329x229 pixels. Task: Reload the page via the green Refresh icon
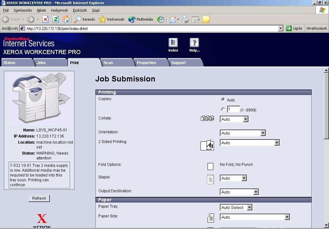[x=56, y=19]
